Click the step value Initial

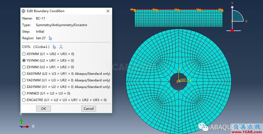tap(40, 32)
